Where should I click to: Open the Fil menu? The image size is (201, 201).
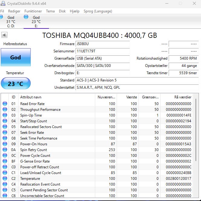click(2, 11)
